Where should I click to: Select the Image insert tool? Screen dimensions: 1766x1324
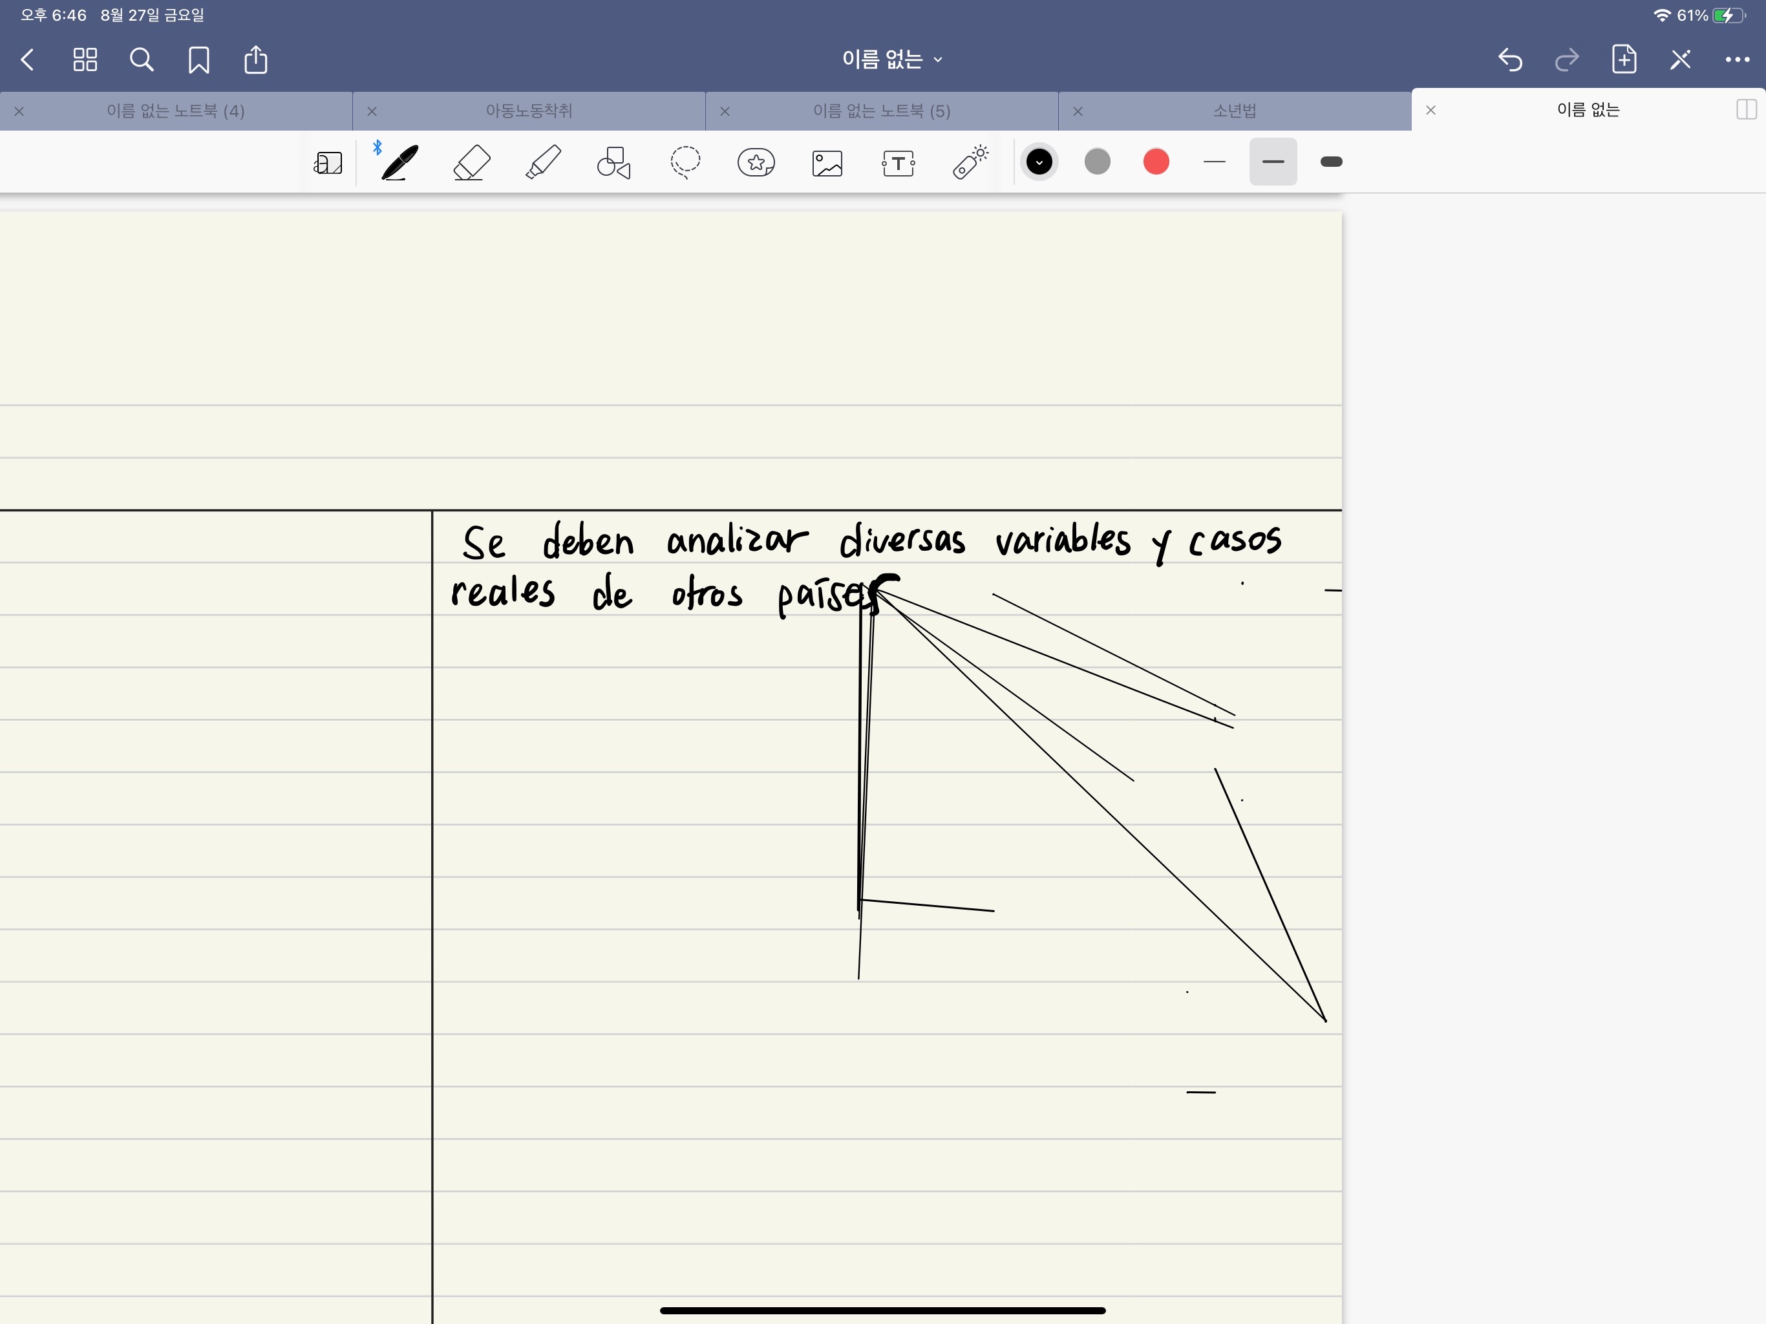click(827, 162)
